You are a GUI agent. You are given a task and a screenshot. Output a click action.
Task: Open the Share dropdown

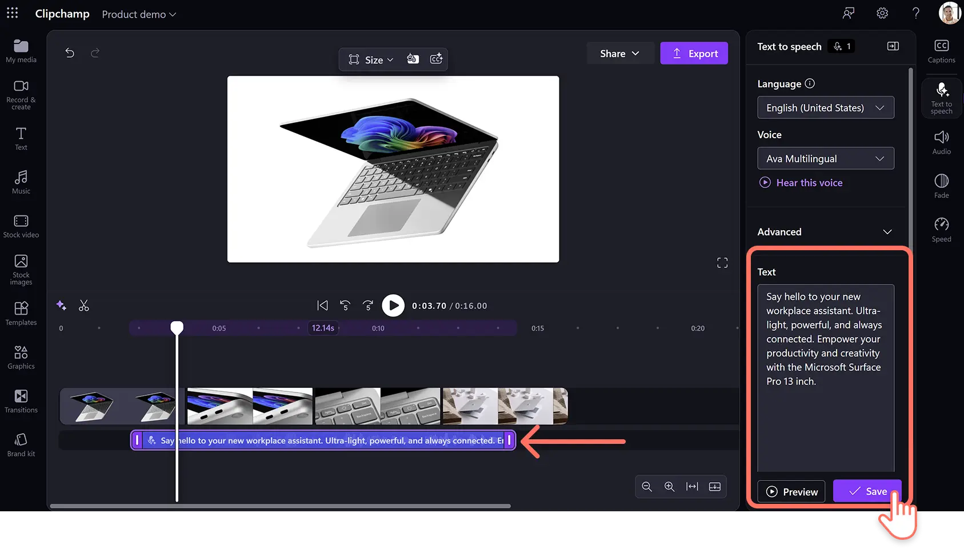click(x=619, y=54)
